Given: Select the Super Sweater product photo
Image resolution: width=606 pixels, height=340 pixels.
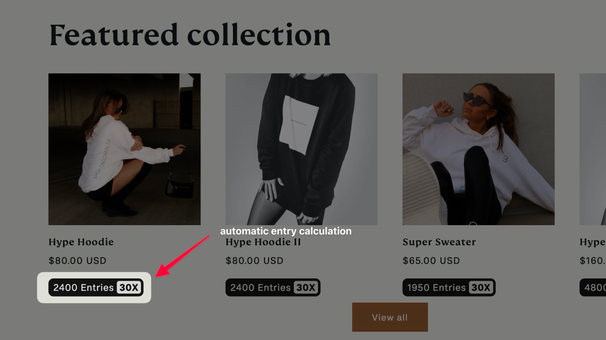Looking at the screenshot, I should click(x=478, y=149).
